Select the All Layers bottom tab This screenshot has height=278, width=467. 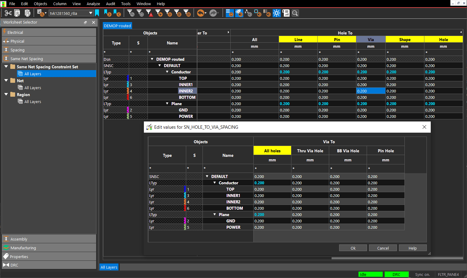(109, 267)
